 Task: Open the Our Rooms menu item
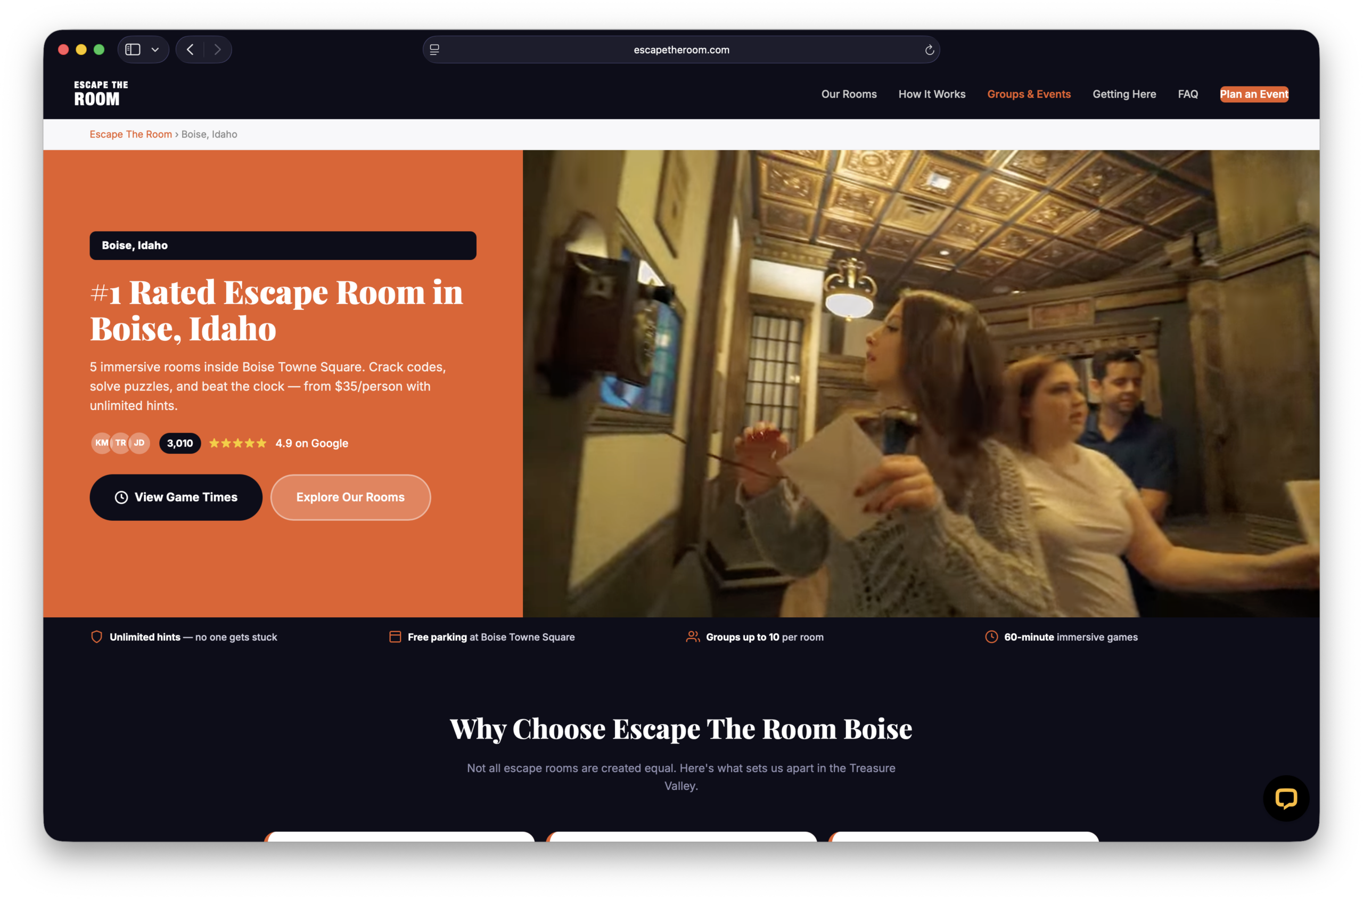pos(849,94)
